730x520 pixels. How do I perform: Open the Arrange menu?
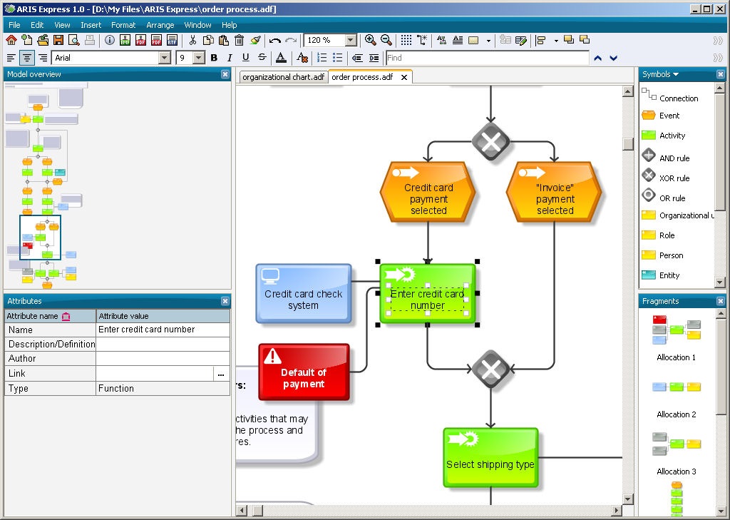click(160, 24)
